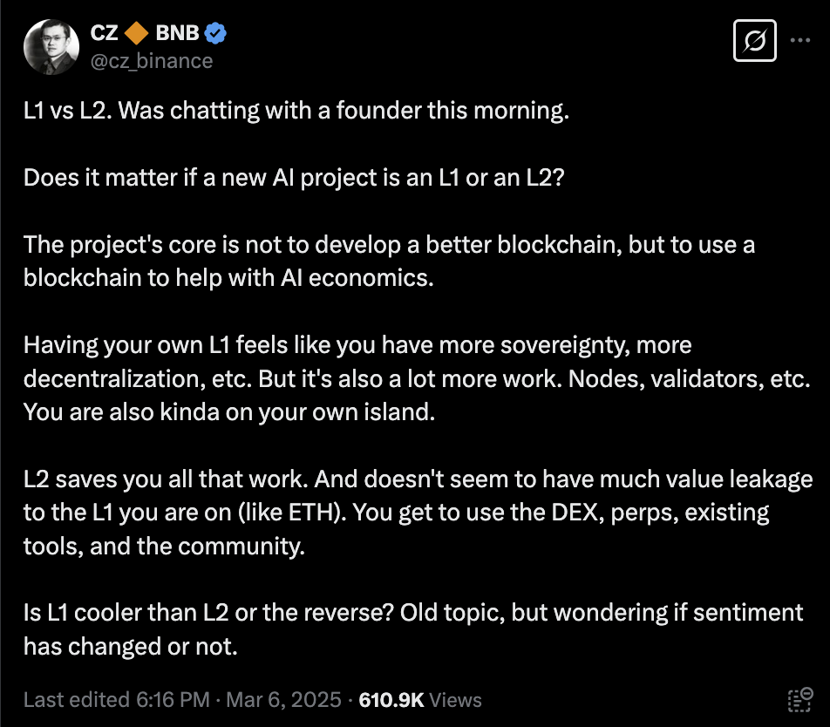Image resolution: width=830 pixels, height=727 pixels.
Task: Click the Mar 6, 2025 date
Action: coord(283,699)
